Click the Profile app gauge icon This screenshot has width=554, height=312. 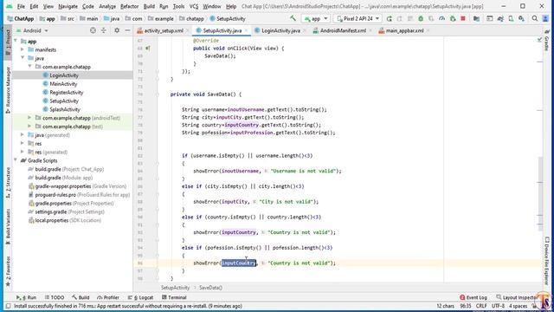pyautogui.click(x=441, y=19)
